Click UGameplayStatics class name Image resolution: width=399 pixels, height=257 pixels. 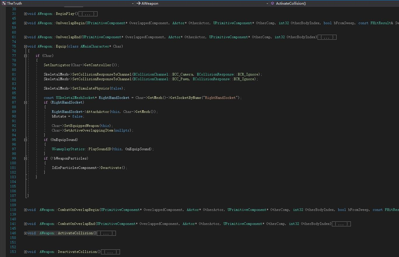[x=68, y=149]
